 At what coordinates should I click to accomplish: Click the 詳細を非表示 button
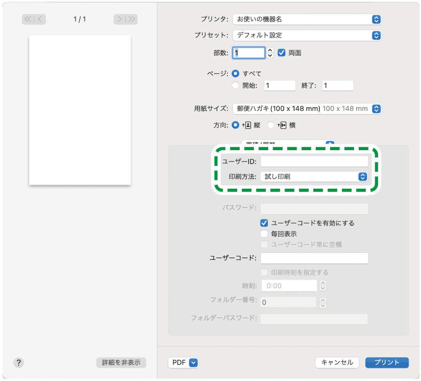pos(121,363)
